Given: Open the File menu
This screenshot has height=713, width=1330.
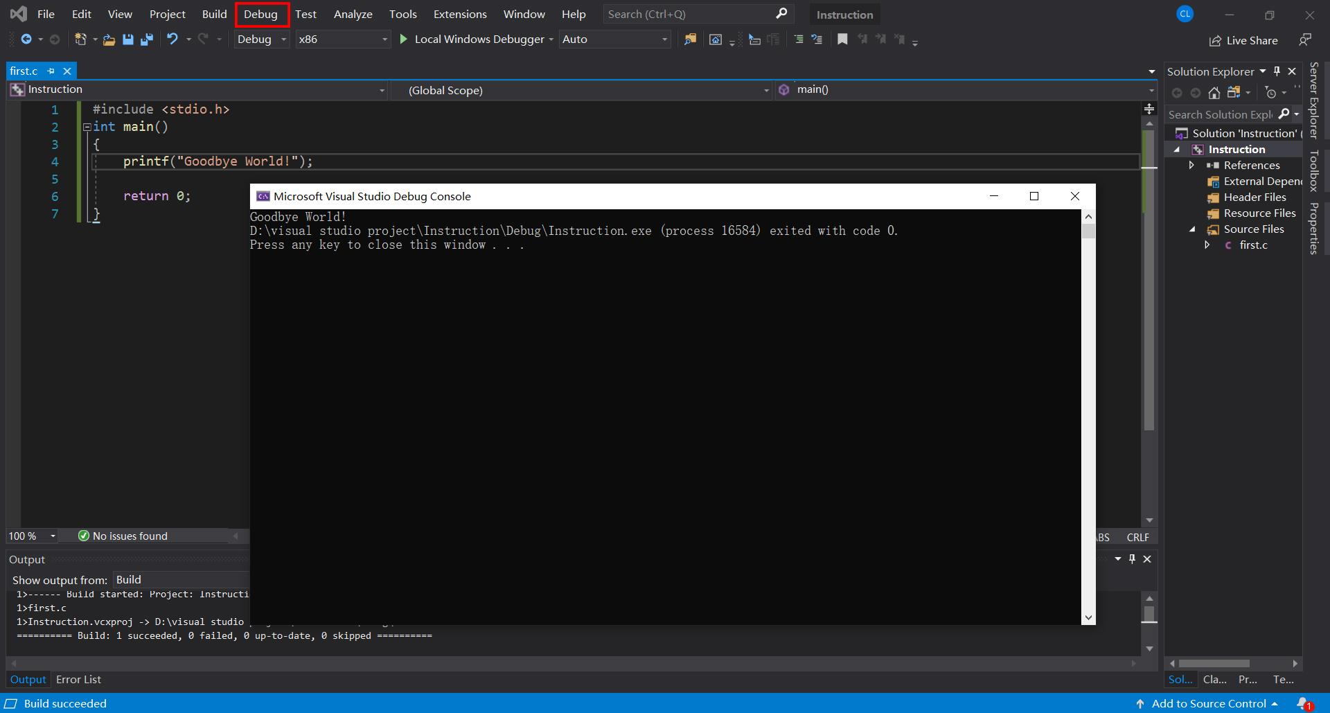Looking at the screenshot, I should point(46,14).
